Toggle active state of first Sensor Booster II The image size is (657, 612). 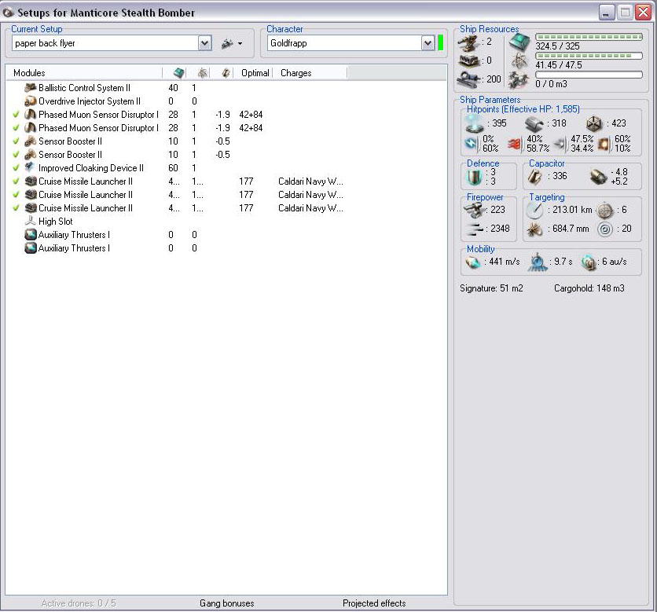click(16, 141)
